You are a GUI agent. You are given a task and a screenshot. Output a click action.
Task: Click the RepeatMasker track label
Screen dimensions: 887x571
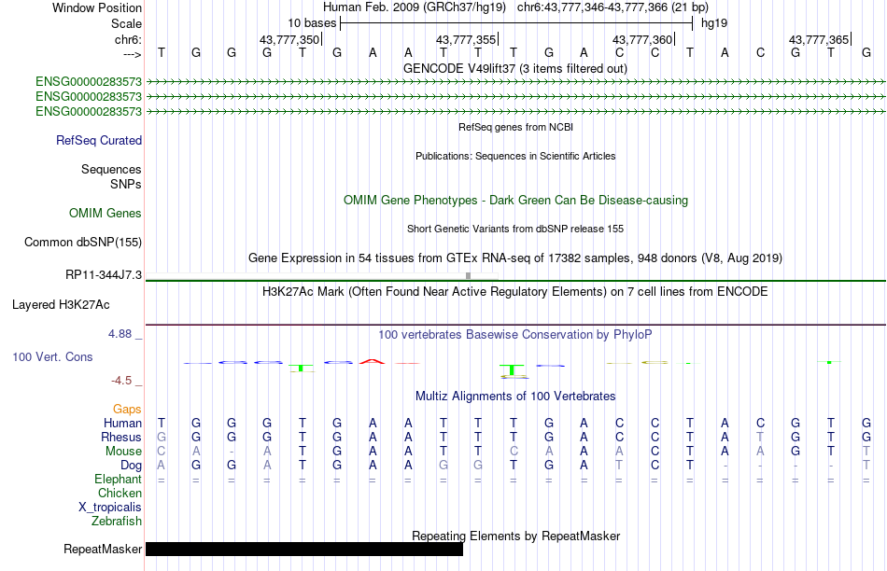point(103,549)
